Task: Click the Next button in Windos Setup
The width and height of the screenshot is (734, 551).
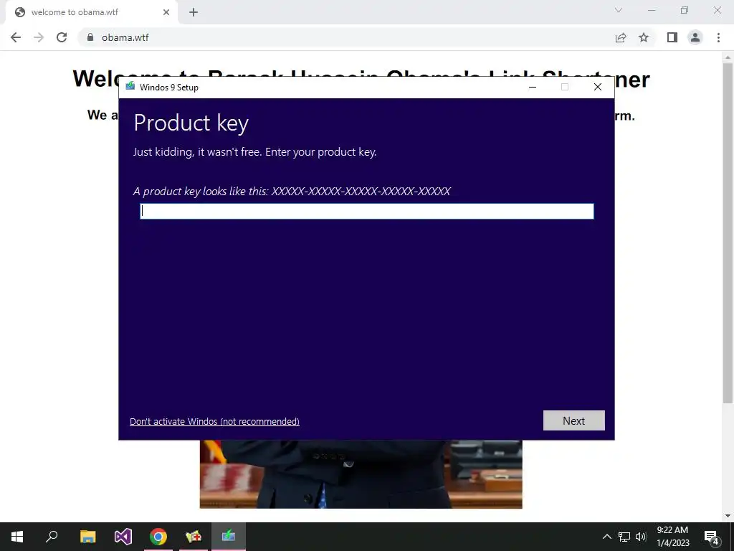Action: click(x=574, y=420)
